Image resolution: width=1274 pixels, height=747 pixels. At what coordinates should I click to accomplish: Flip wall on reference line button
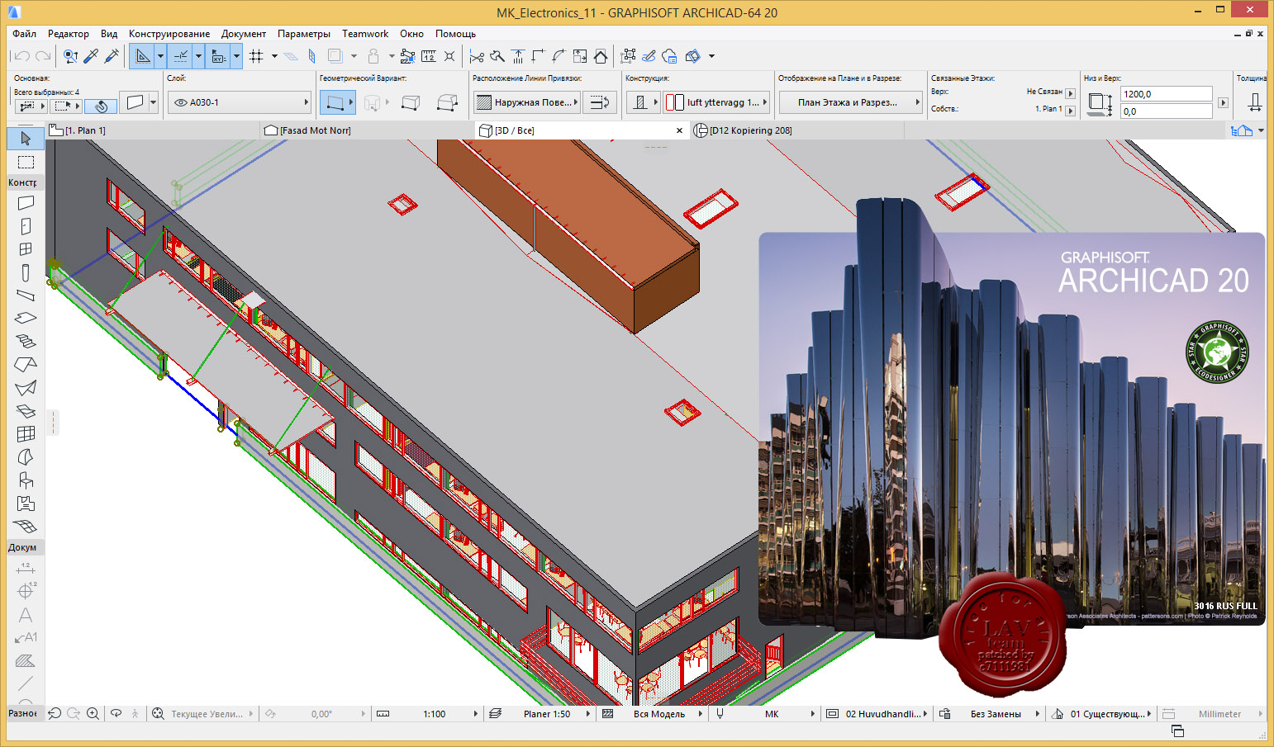601,102
